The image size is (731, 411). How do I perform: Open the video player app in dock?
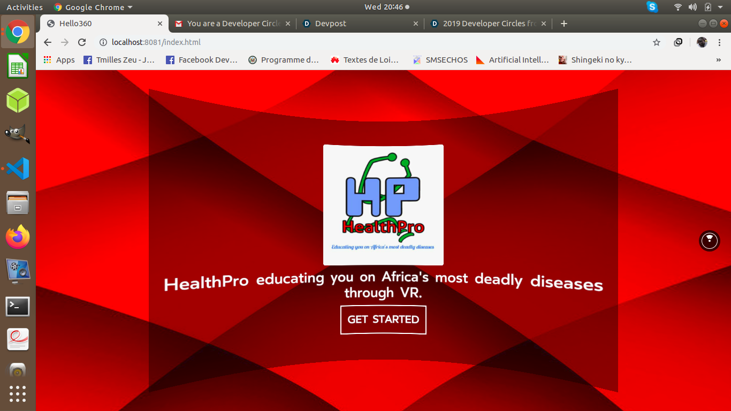(18, 271)
